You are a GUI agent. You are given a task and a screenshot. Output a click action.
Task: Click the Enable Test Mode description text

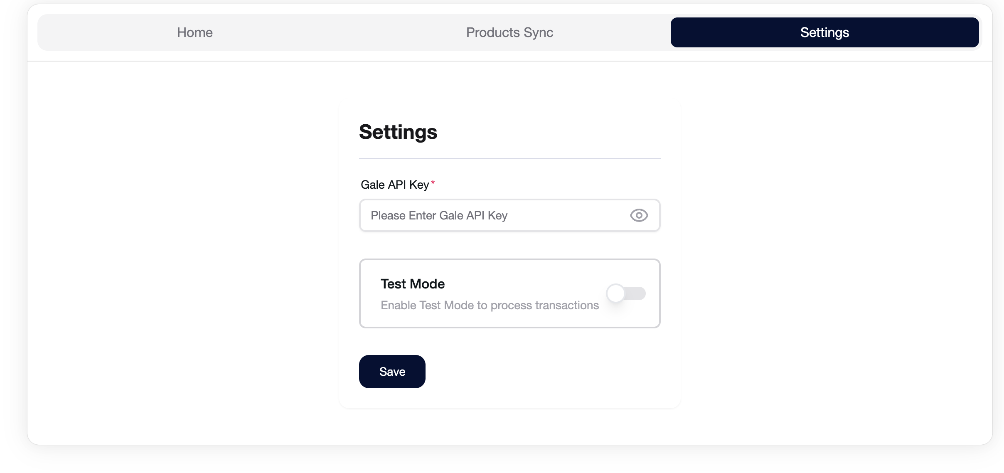tap(490, 305)
